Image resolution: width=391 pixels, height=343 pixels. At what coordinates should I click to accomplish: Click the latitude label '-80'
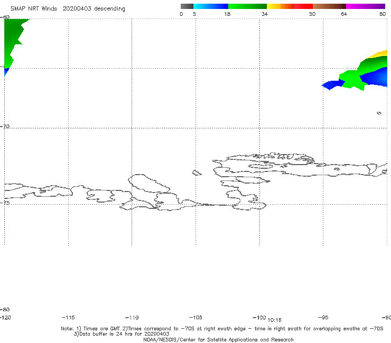pos(5,310)
